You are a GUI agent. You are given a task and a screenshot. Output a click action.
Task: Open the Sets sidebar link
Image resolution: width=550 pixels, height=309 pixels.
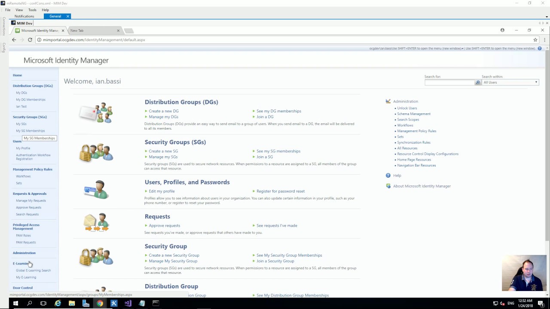pos(19,183)
